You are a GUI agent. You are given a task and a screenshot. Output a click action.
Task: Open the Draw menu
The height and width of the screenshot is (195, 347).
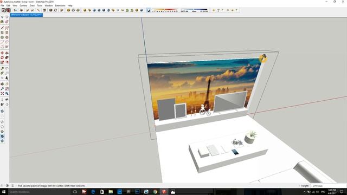coord(32,5)
